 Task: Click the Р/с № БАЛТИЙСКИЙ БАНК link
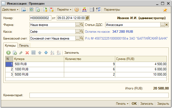tap(126, 38)
